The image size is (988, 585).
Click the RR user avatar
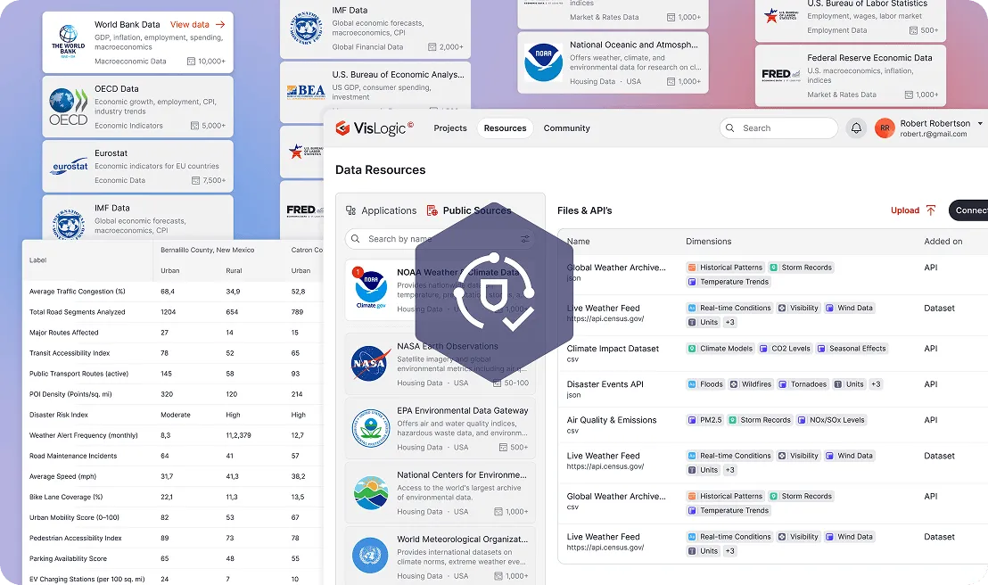(885, 128)
